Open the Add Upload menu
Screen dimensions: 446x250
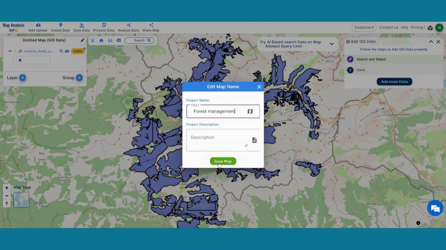(x=38, y=27)
